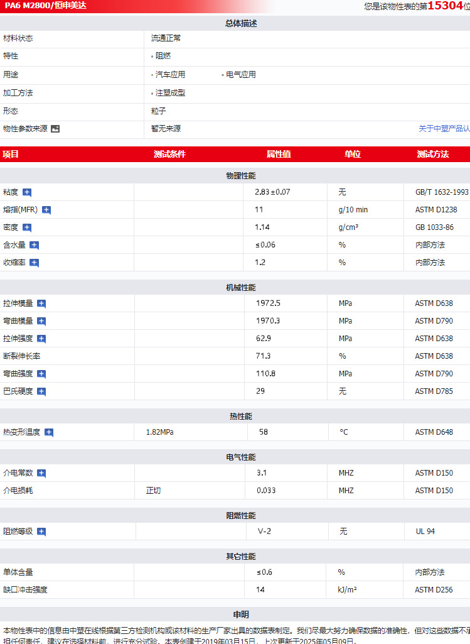
Task: Click the 正切 test condition
Action: pos(153,491)
